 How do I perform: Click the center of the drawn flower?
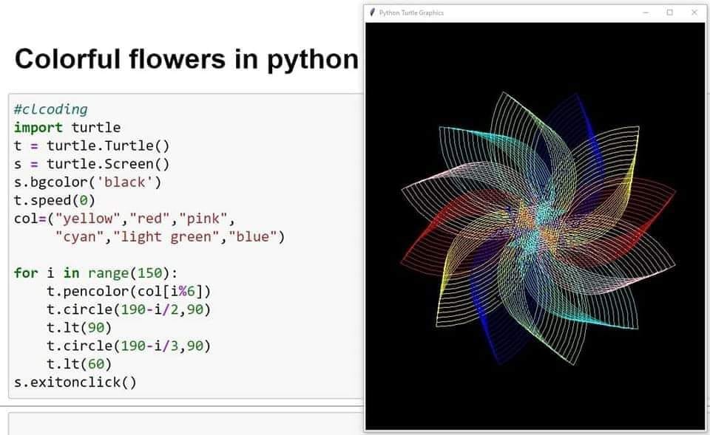click(538, 227)
